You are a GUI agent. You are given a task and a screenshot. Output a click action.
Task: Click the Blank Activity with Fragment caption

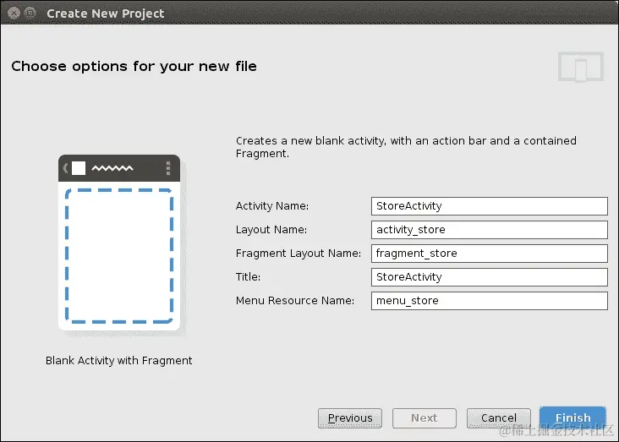tap(119, 360)
